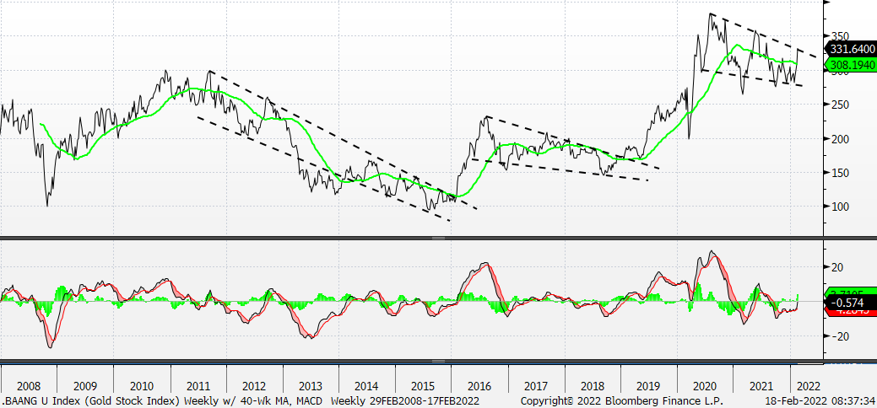Select the 2018 year label

pyautogui.click(x=593, y=386)
